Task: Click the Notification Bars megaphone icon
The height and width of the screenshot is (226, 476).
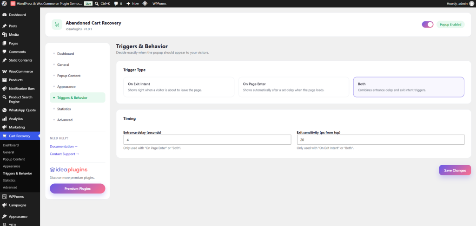Action: [5, 89]
